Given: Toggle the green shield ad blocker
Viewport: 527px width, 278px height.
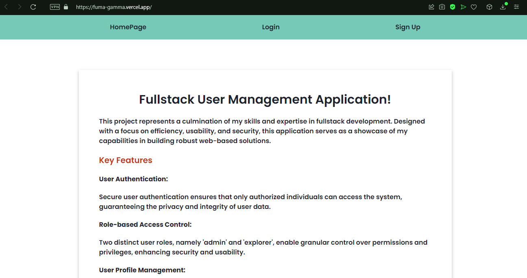Looking at the screenshot, I should 453,7.
